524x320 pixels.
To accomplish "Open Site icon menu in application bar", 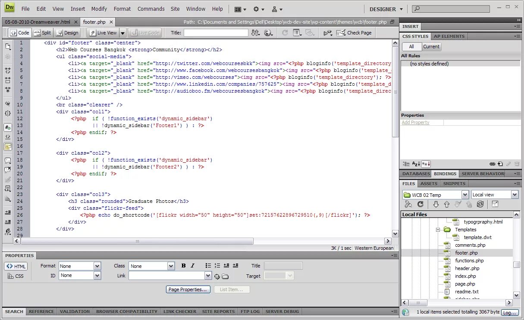I will tap(277, 9).
